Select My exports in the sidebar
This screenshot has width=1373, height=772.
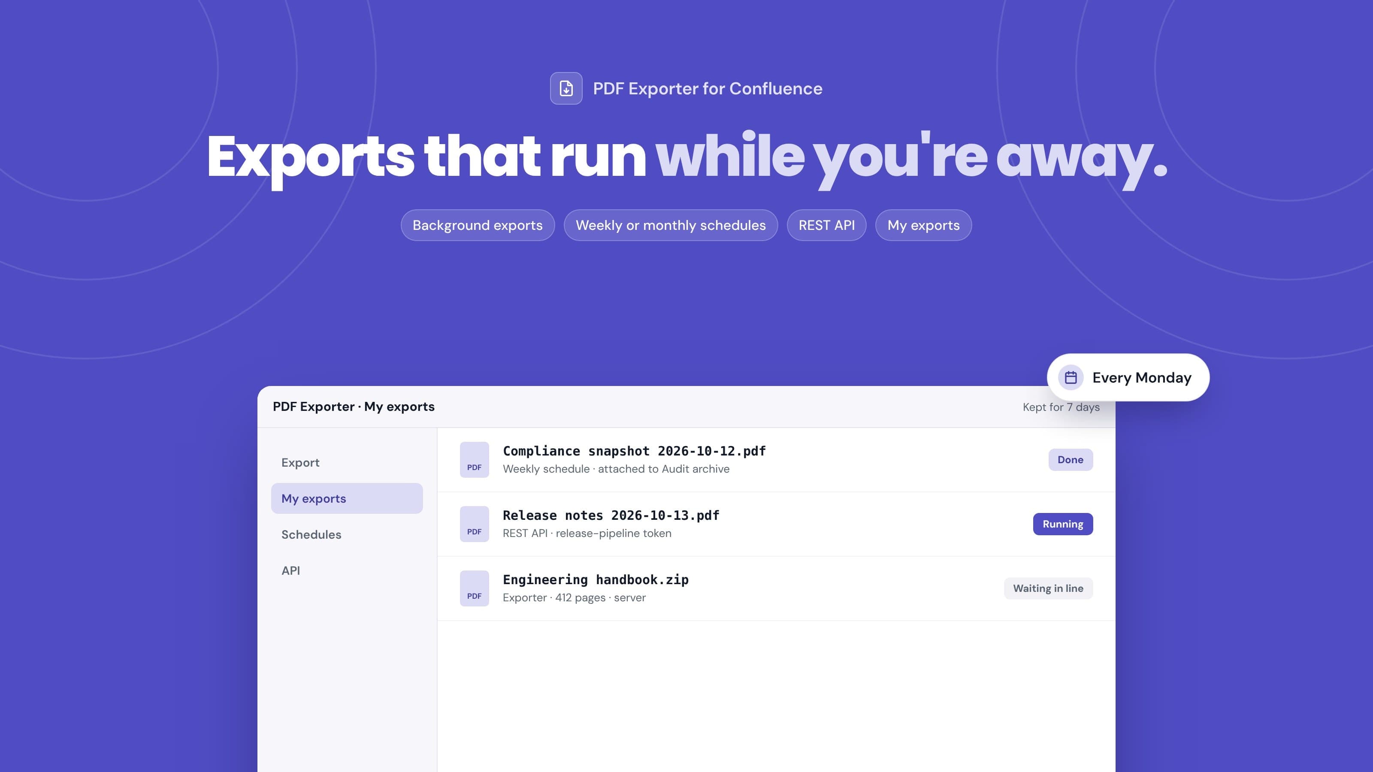pyautogui.click(x=347, y=499)
